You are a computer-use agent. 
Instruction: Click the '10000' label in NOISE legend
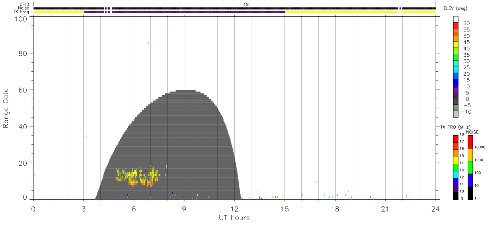coord(480,147)
